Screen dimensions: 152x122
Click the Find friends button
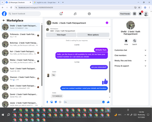coord(125,14)
